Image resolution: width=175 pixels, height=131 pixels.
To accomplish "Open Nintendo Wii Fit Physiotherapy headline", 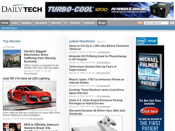I will point(98,58).
